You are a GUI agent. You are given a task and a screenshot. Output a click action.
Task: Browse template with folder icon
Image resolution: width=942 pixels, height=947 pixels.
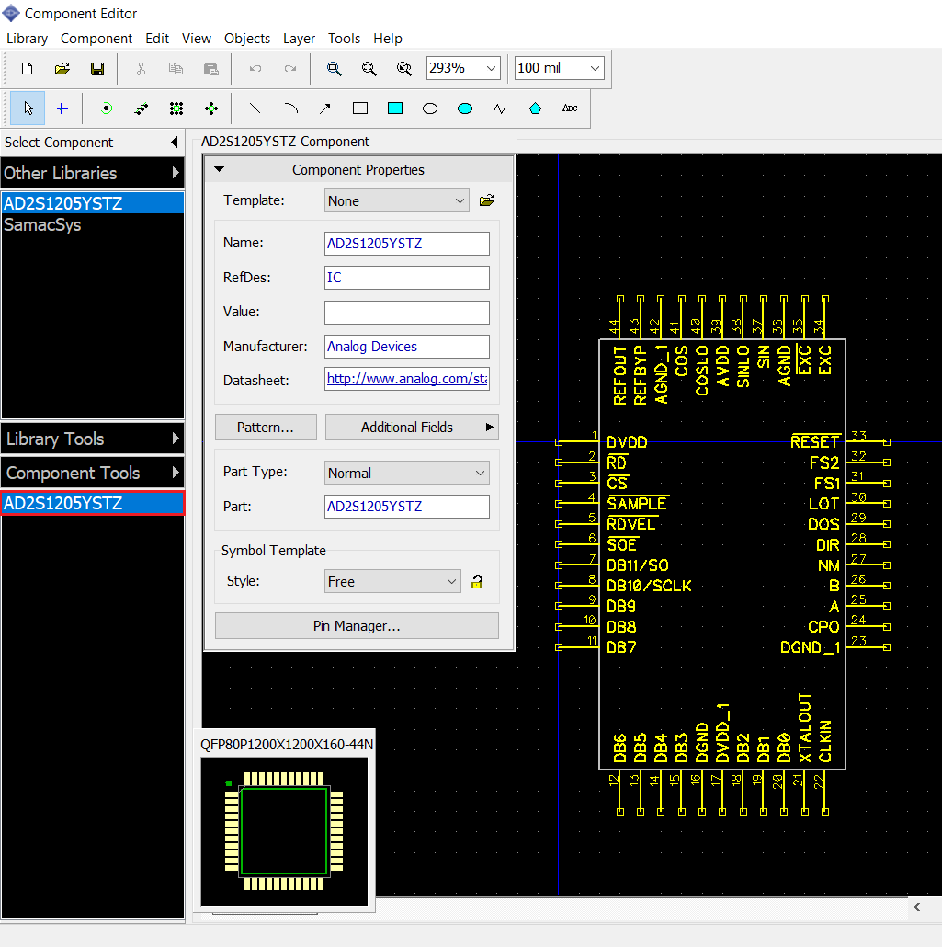point(487,200)
